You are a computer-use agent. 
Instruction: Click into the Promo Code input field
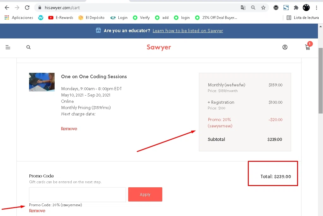pyautogui.click(x=77, y=195)
